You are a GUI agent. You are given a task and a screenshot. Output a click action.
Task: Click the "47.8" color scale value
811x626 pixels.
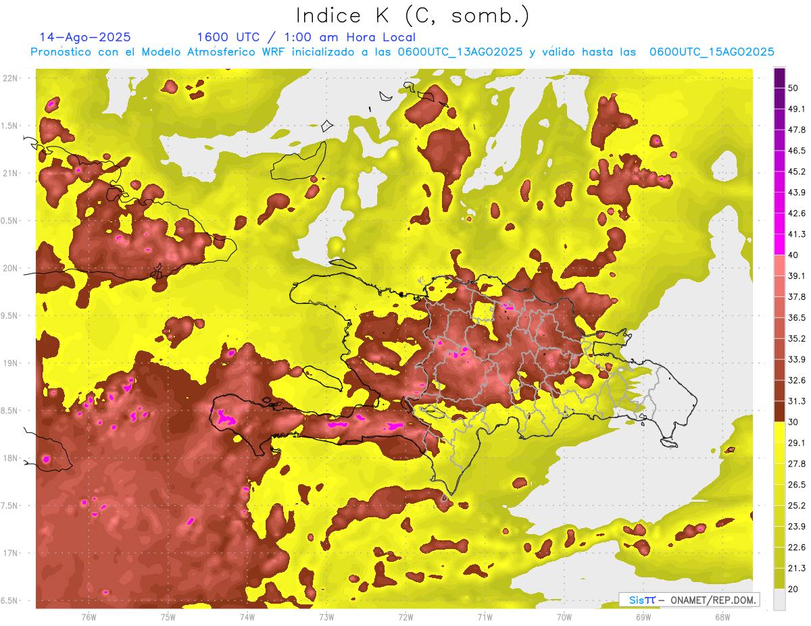(796, 130)
